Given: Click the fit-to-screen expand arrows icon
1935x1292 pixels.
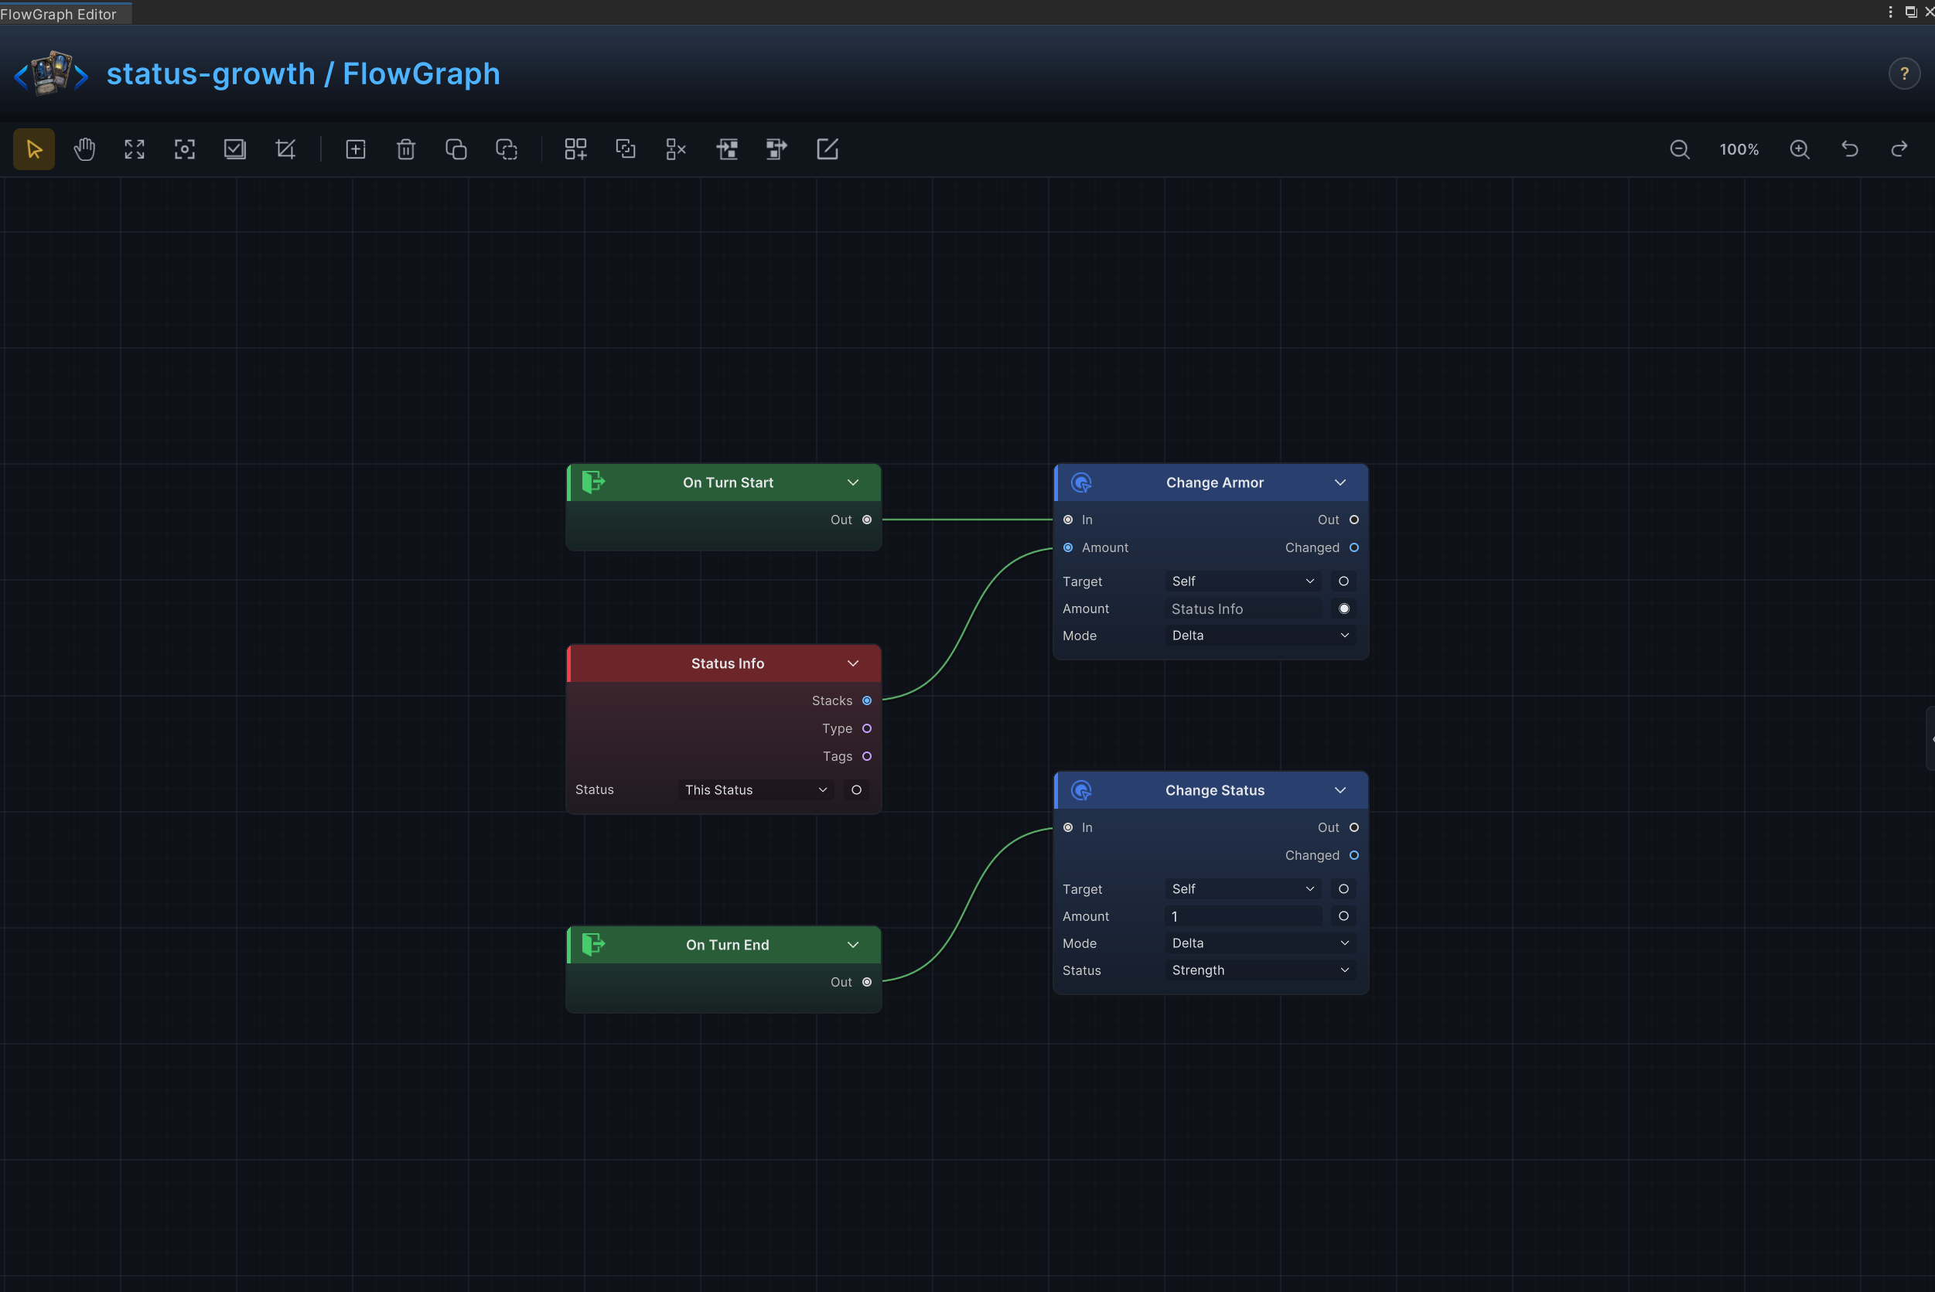Looking at the screenshot, I should click(x=135, y=149).
